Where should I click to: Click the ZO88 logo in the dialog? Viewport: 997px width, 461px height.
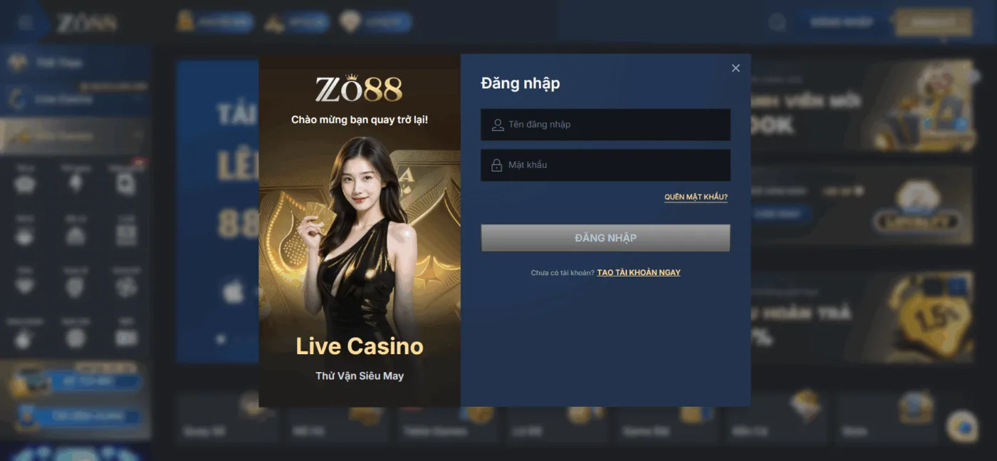(x=359, y=90)
